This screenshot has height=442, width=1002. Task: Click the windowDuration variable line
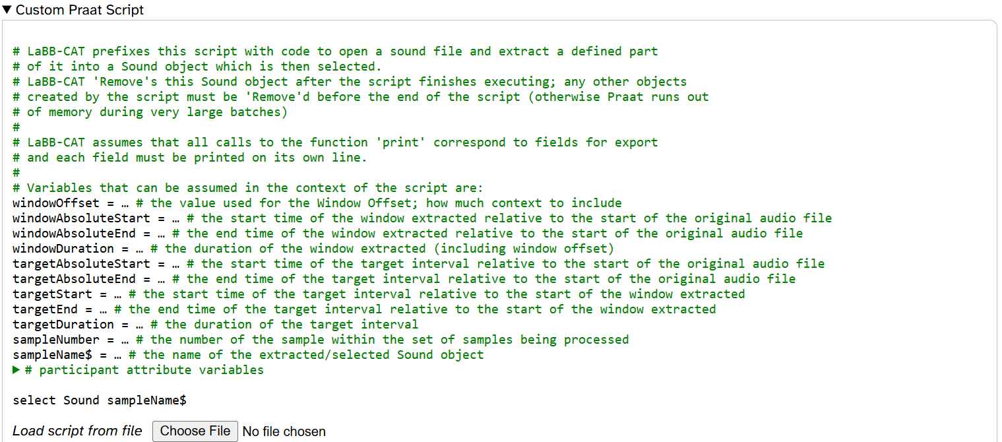[313, 249]
